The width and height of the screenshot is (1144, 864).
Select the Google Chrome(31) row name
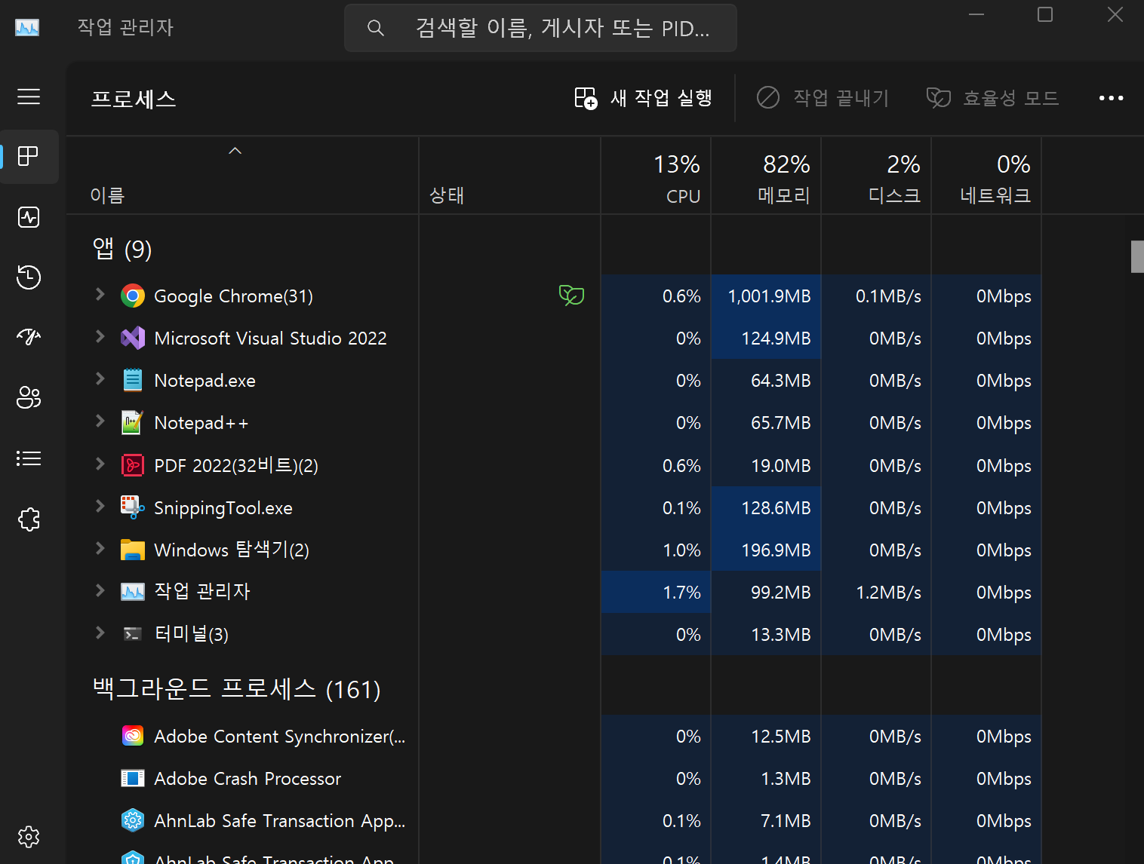pyautogui.click(x=233, y=296)
